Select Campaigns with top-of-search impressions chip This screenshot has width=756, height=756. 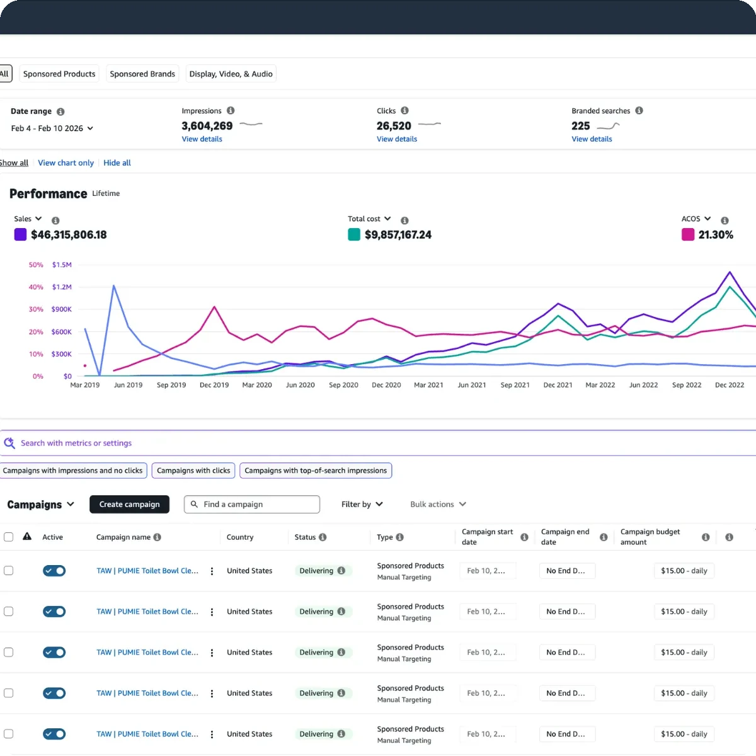tap(316, 471)
